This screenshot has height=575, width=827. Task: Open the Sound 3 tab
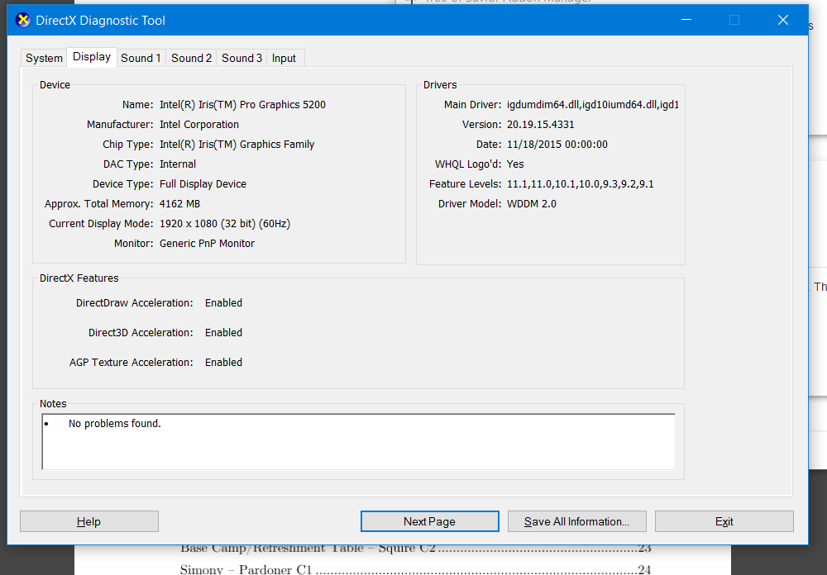[x=241, y=58]
